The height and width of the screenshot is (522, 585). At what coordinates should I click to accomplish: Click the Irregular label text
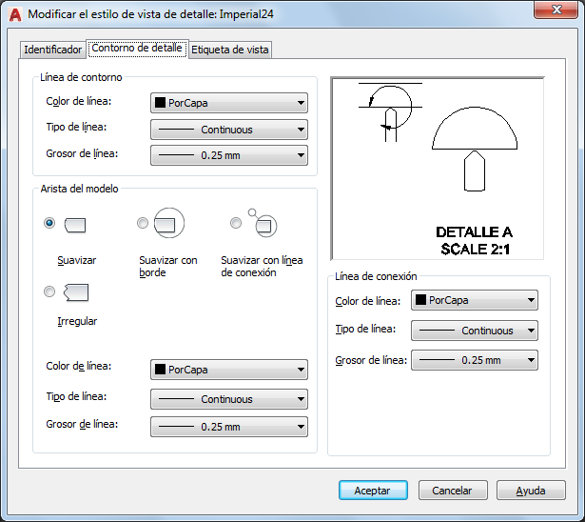coord(77,321)
